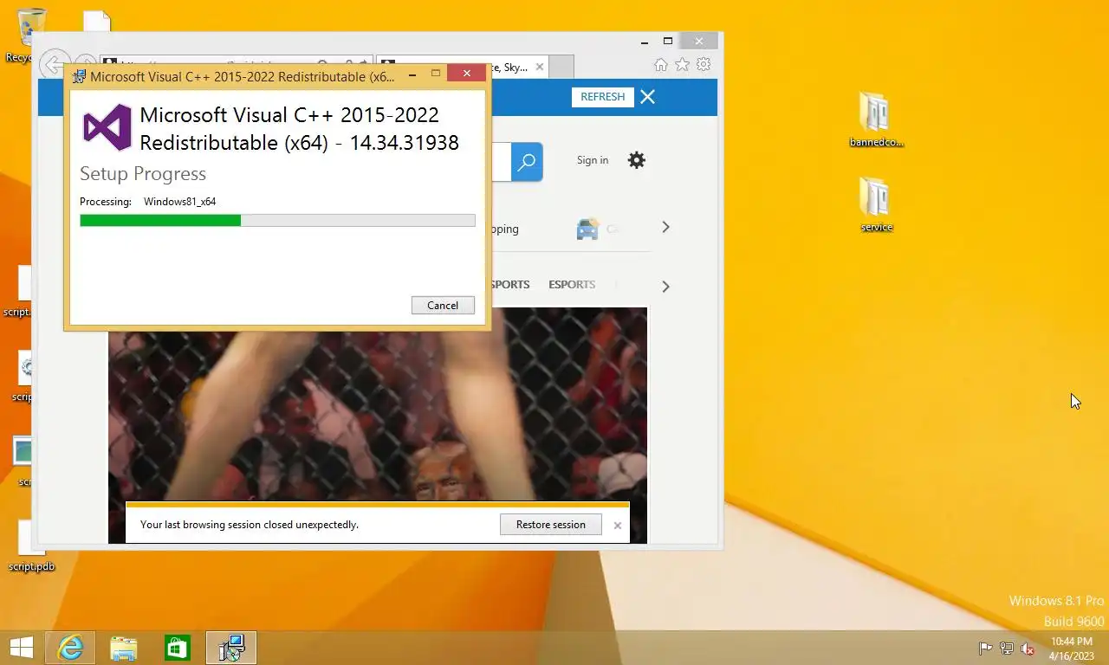The image size is (1109, 665).
Task: Open page settings gear beside Sign in
Action: click(x=637, y=160)
